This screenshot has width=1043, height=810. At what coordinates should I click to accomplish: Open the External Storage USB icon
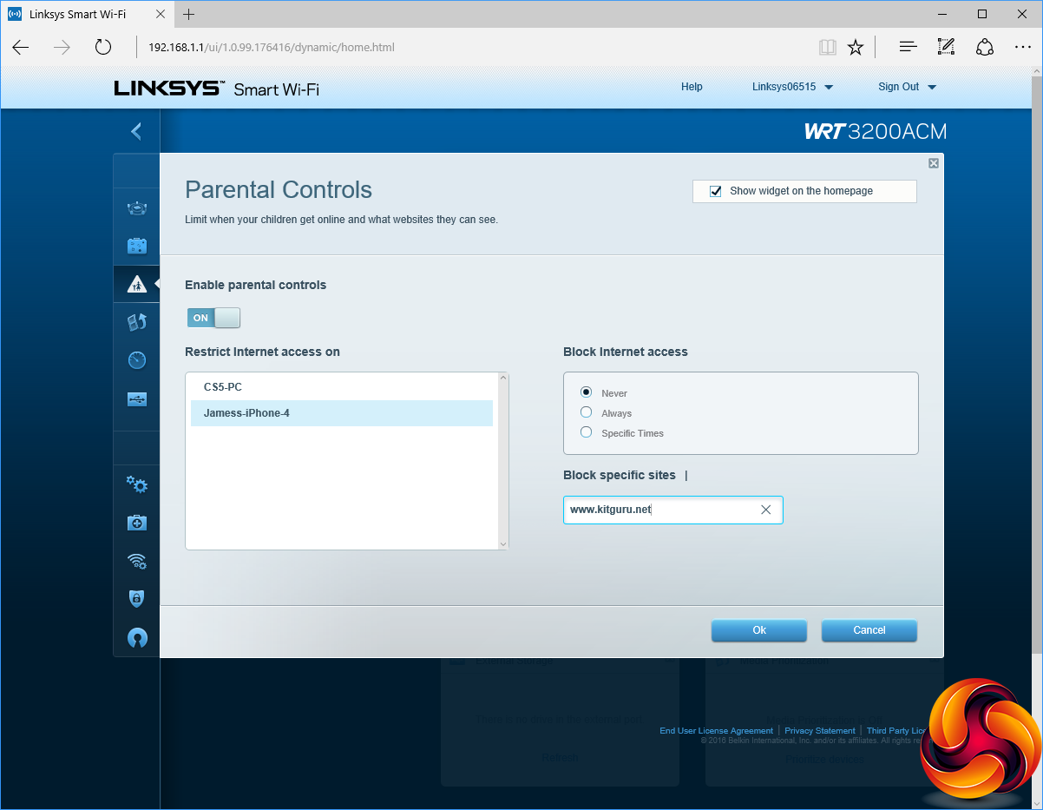(x=137, y=399)
